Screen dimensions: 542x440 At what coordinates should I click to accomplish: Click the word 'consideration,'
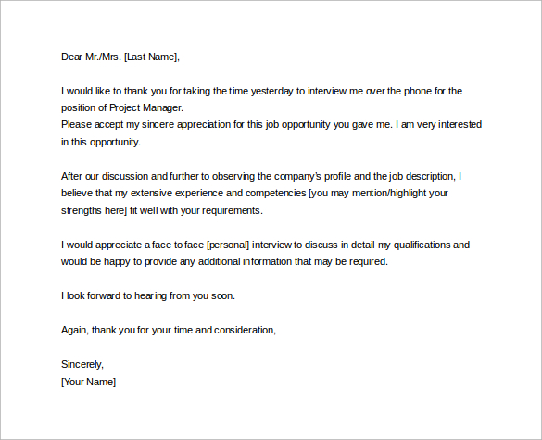click(246, 331)
